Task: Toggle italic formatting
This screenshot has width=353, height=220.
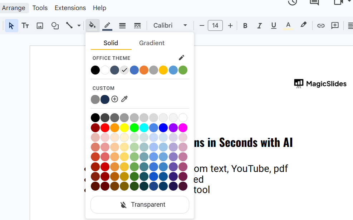Action: pos(259,25)
